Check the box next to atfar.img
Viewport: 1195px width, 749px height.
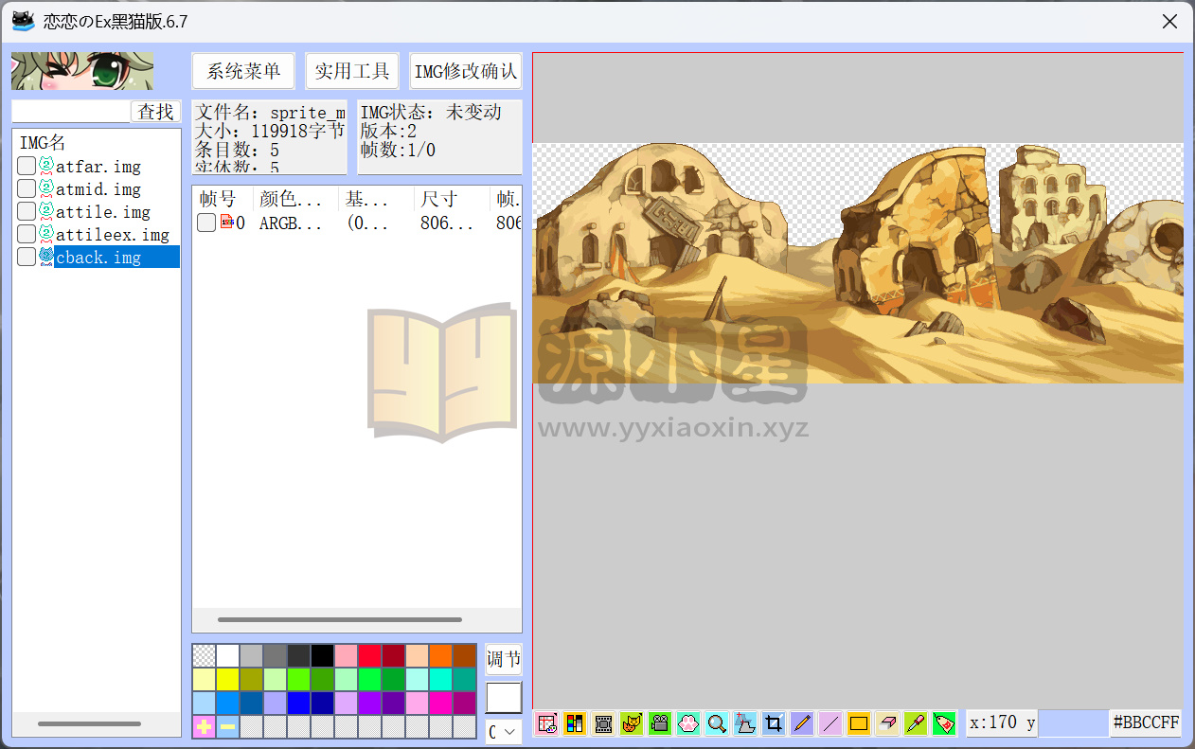tap(27, 167)
